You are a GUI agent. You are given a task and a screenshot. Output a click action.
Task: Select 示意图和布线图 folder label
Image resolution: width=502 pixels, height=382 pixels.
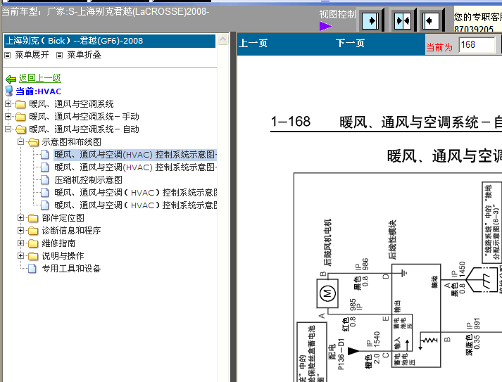[71, 142]
